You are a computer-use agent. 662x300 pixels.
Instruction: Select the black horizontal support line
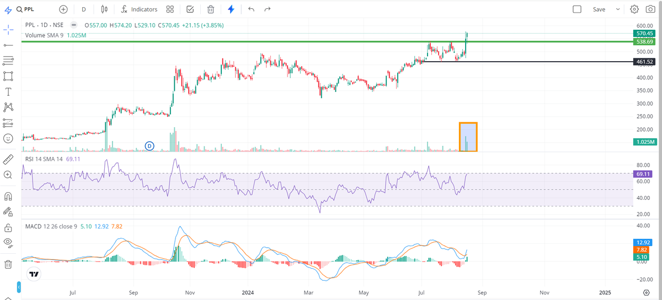pos(527,62)
